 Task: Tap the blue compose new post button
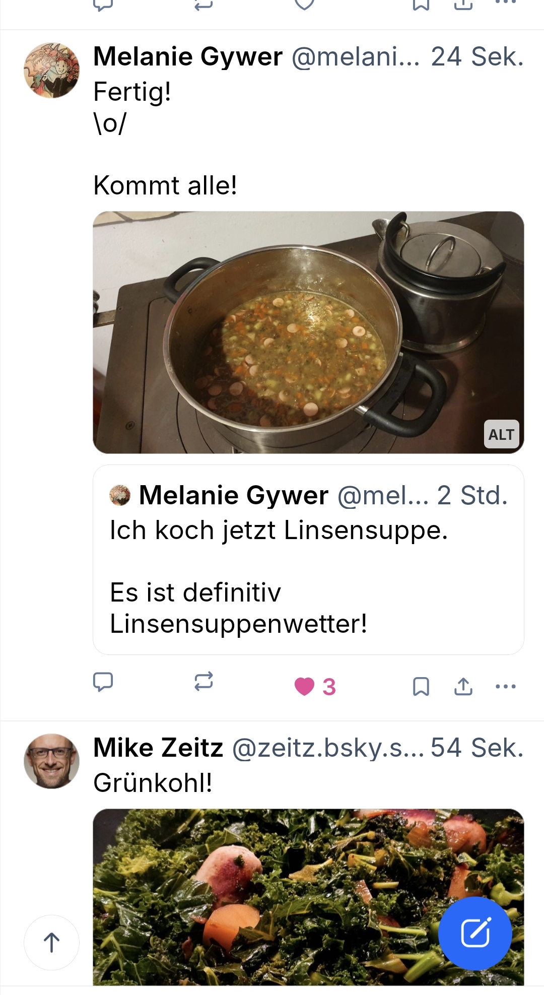(x=475, y=933)
